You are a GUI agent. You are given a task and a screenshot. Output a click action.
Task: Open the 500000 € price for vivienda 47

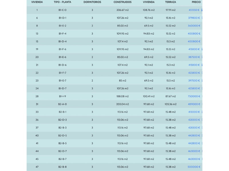194,167
